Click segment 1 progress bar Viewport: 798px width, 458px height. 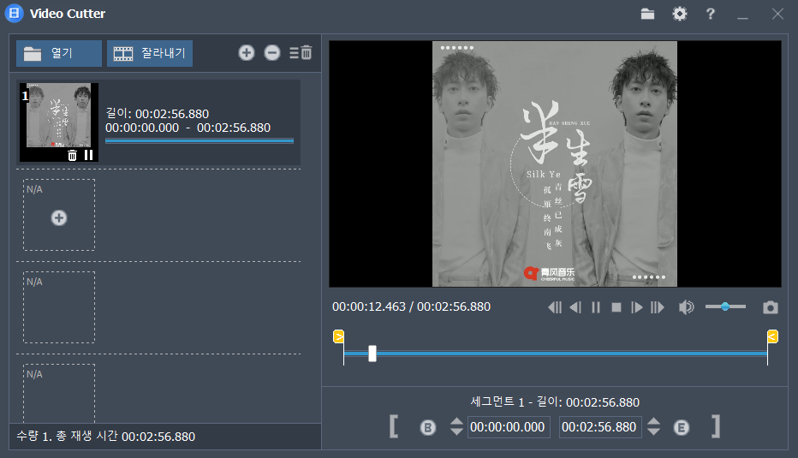tap(199, 141)
